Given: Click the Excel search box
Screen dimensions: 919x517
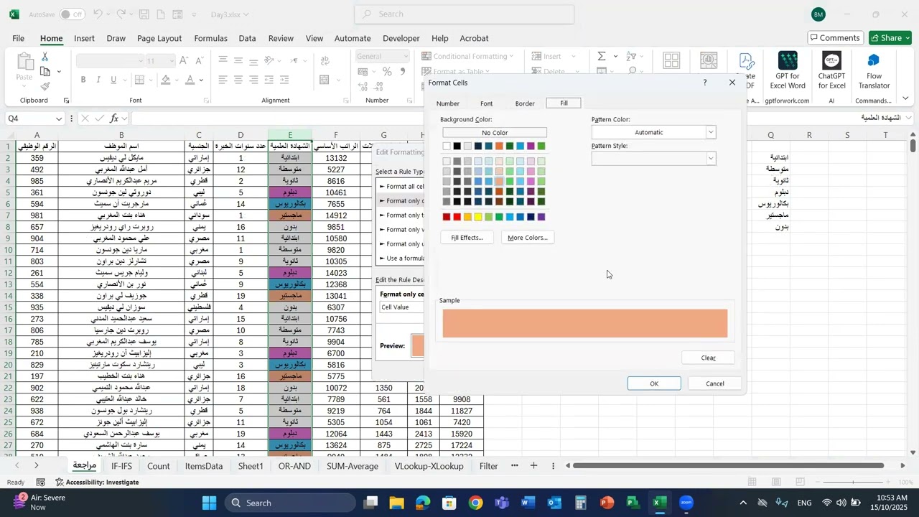Looking at the screenshot, I should [x=465, y=14].
